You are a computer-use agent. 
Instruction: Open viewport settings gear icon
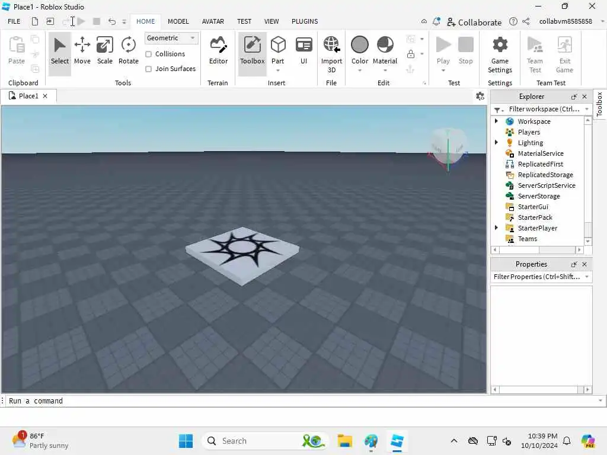480,96
